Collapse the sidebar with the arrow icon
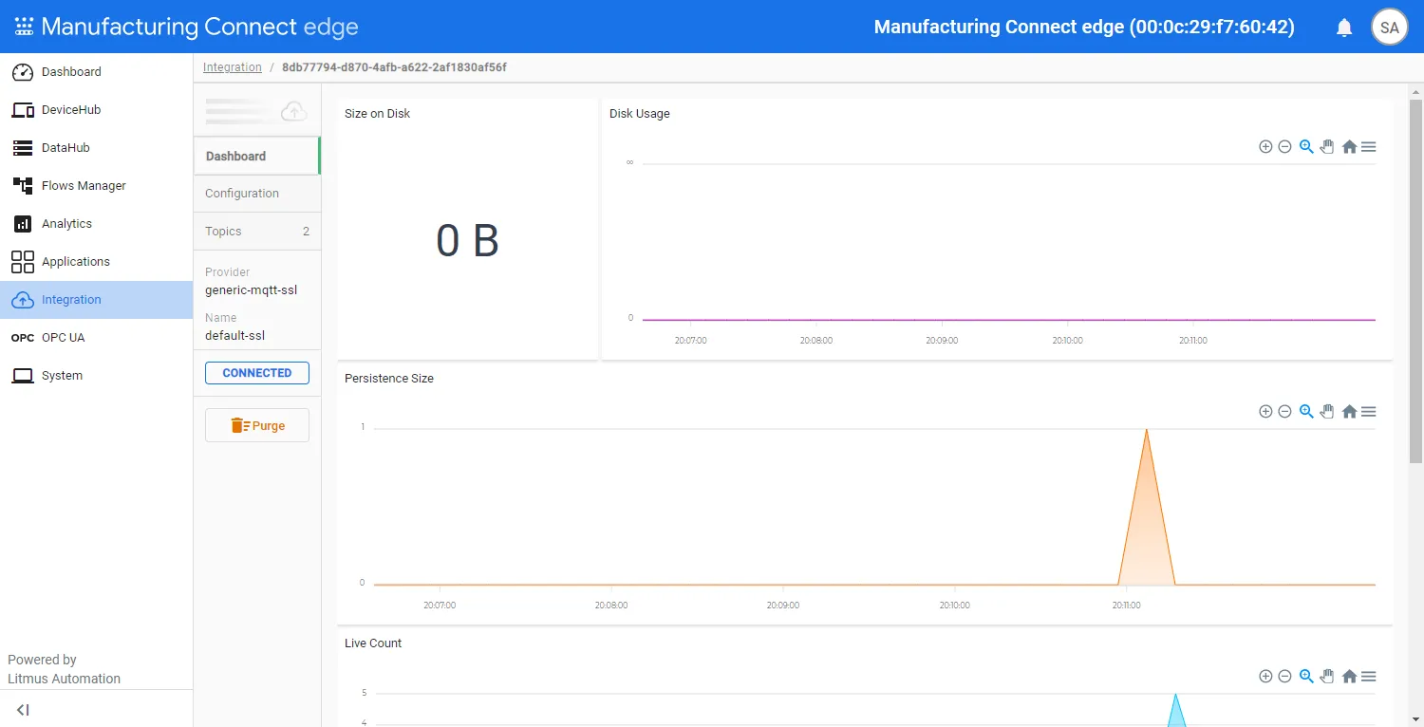Screen dimensions: 1424x727 click(x=23, y=710)
